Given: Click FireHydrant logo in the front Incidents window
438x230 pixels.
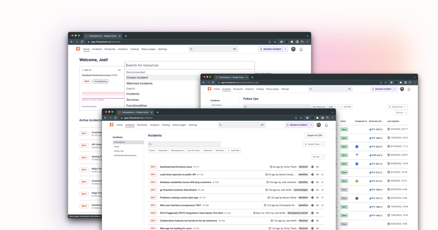Looking at the screenshot, I should click(111, 125).
